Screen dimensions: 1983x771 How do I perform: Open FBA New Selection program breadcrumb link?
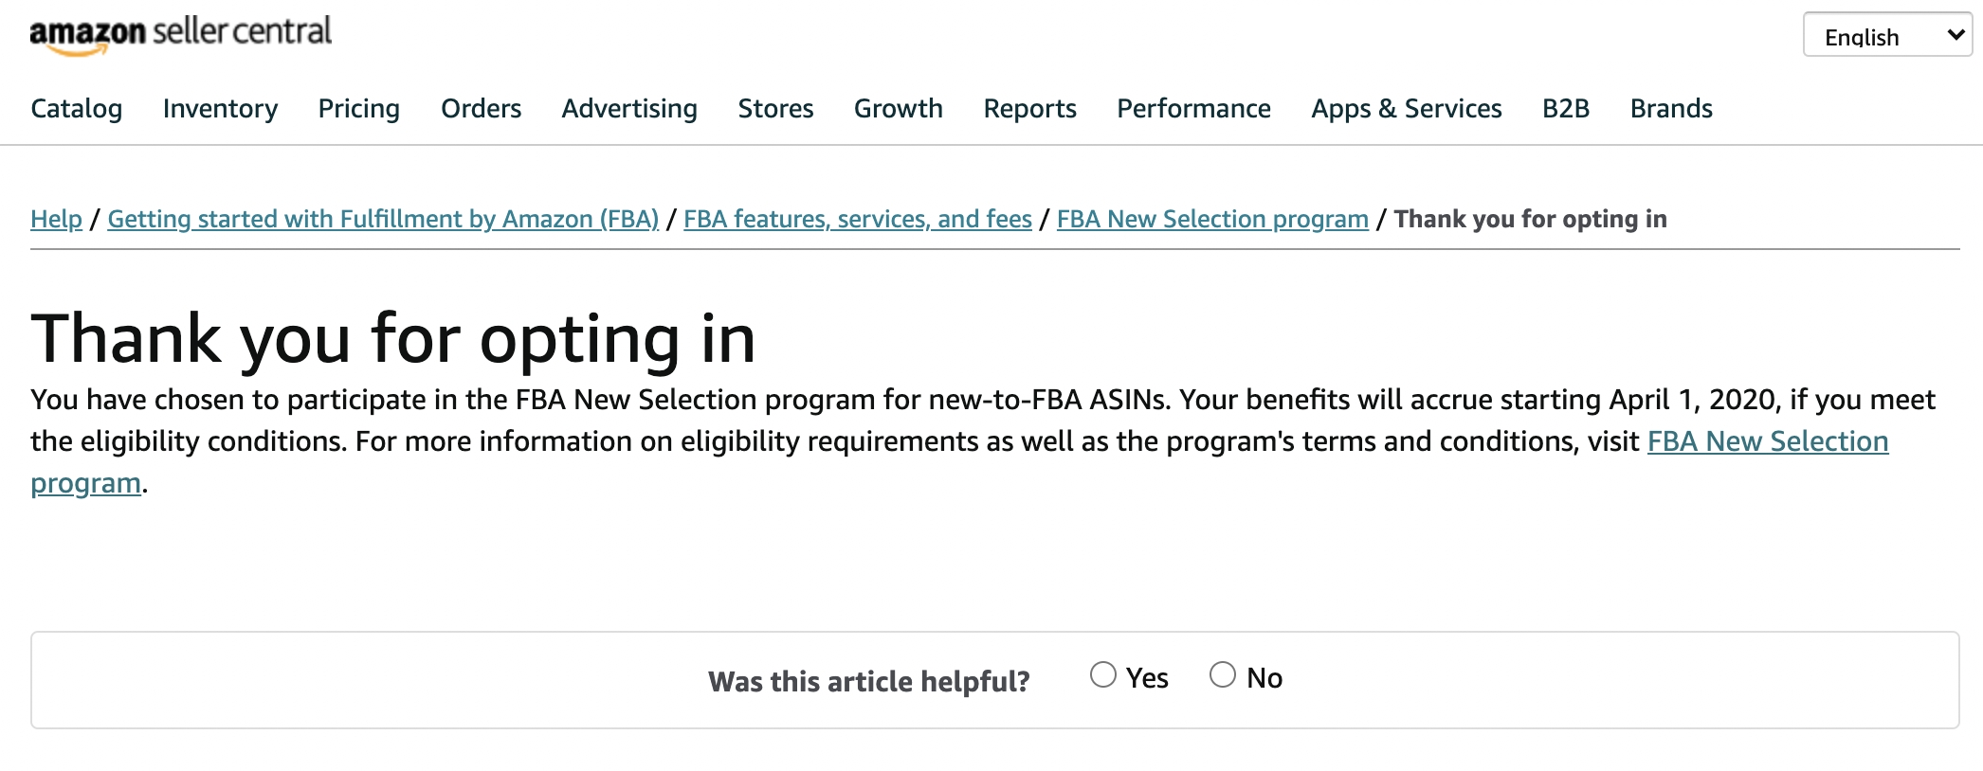[x=1212, y=219]
